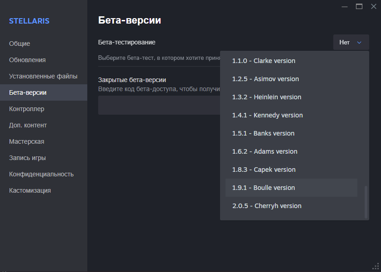Collapse the Нет beta dropdown
This screenshot has width=381, height=272.
(351, 42)
